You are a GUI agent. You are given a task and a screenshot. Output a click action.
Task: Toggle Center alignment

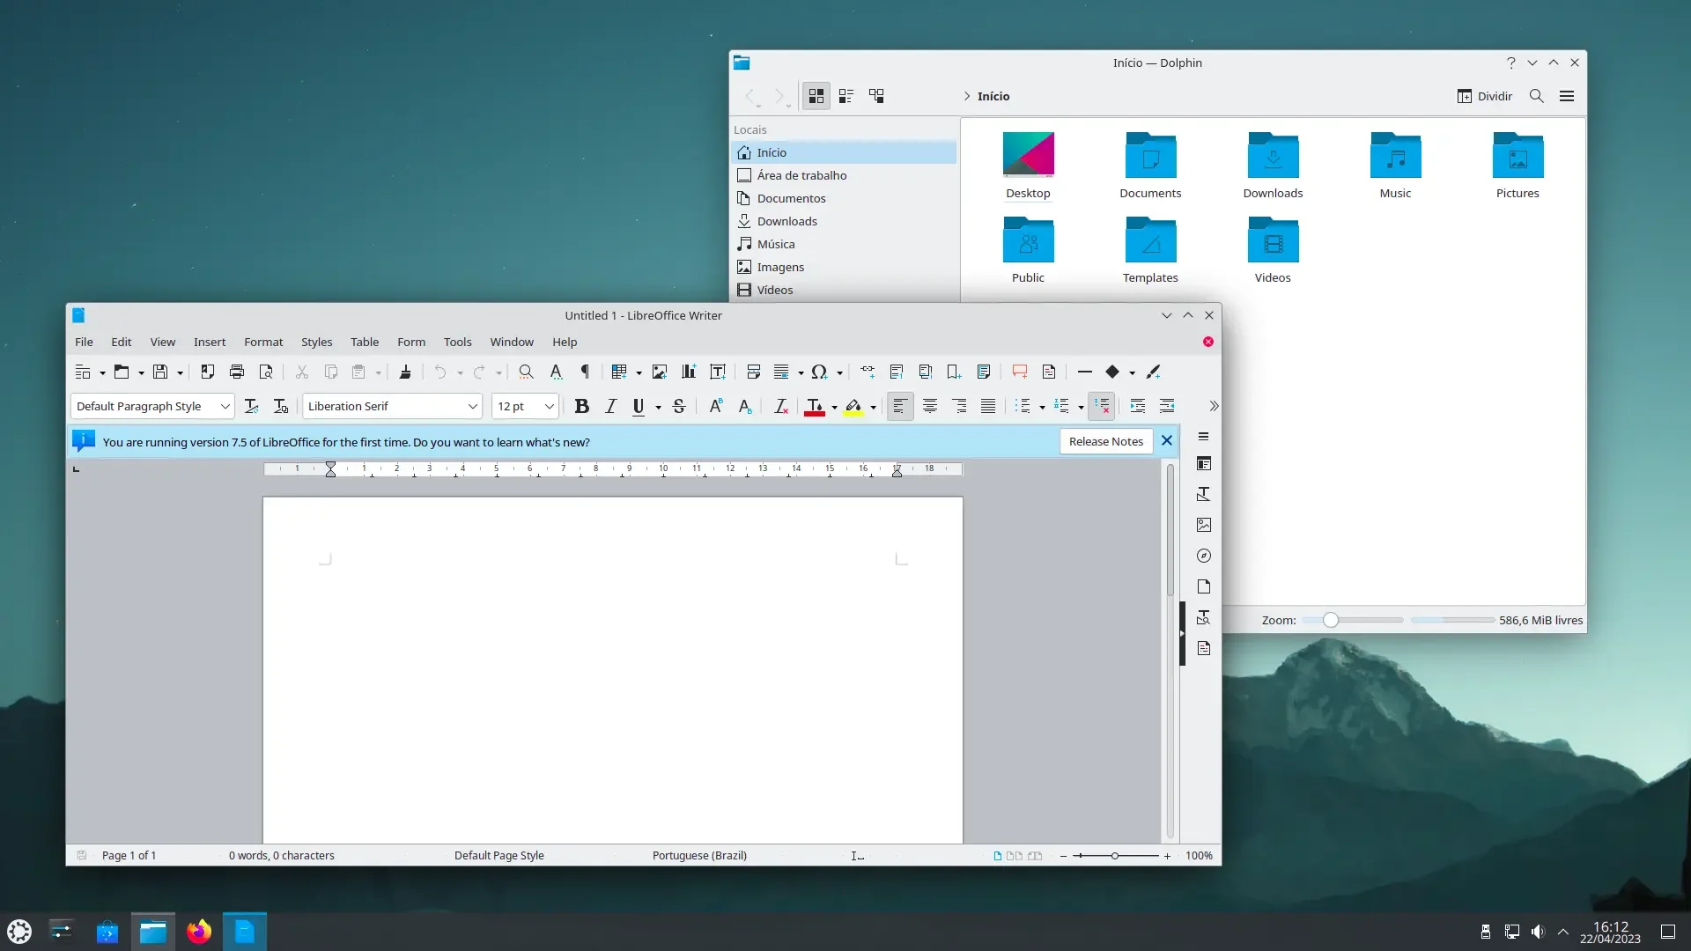[x=930, y=406]
